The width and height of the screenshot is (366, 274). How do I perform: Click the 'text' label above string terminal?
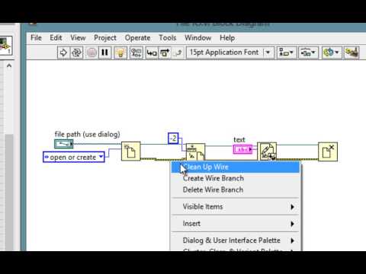pyautogui.click(x=239, y=139)
